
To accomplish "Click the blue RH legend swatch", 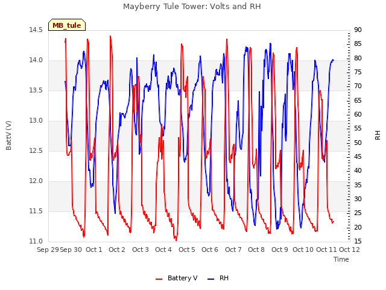I will tap(211, 279).
